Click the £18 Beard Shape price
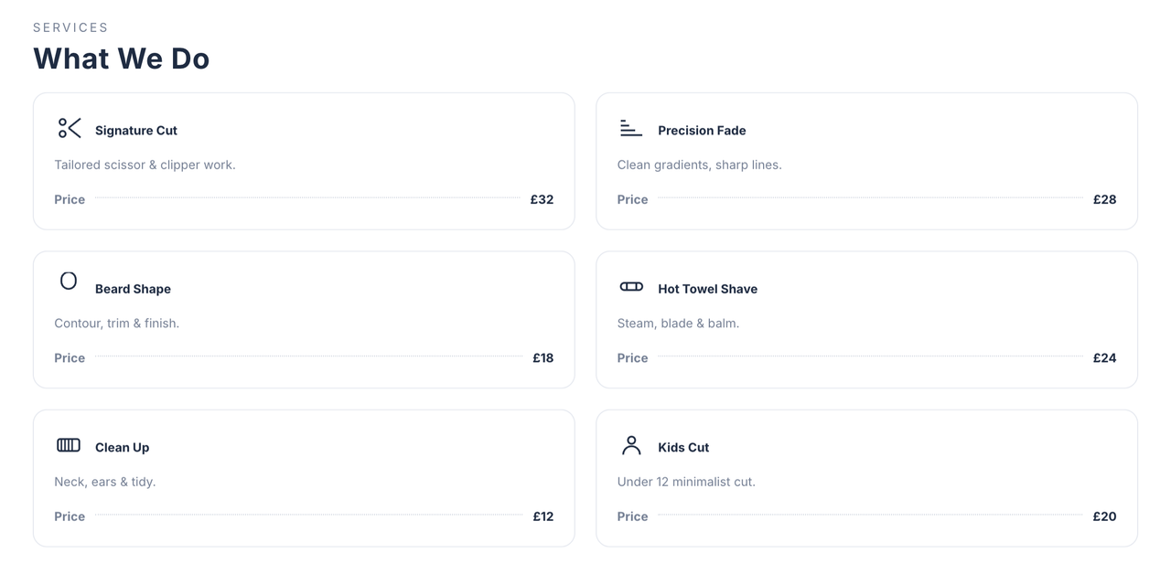1171x574 pixels. point(543,358)
